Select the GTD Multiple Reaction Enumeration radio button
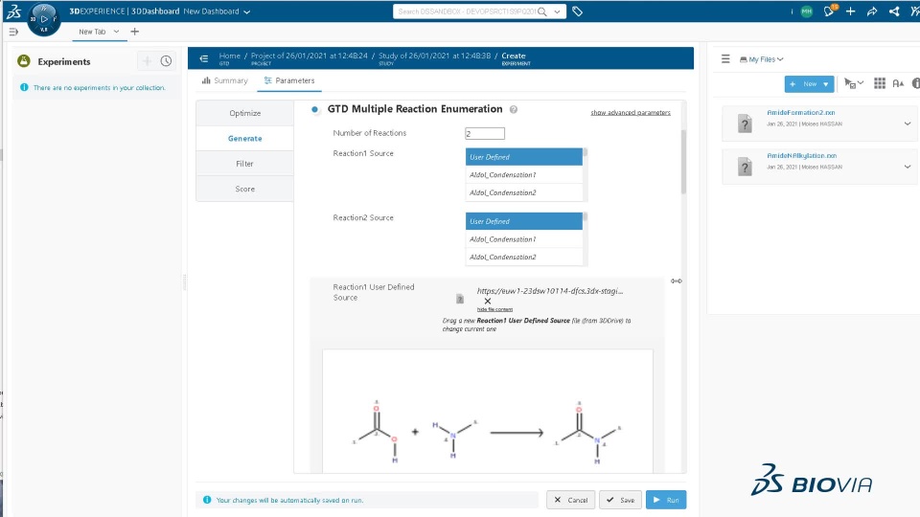 [x=315, y=109]
